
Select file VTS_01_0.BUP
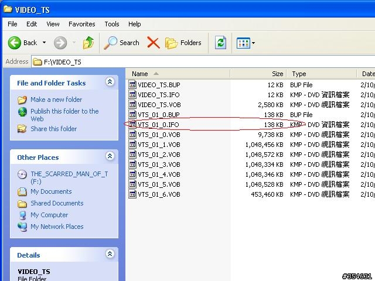159,115
